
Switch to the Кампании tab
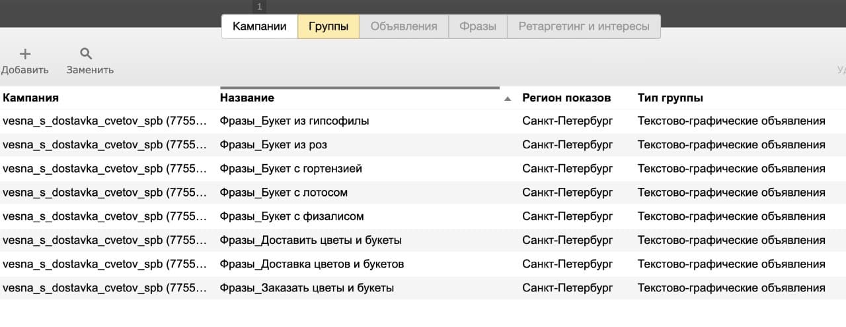click(259, 26)
